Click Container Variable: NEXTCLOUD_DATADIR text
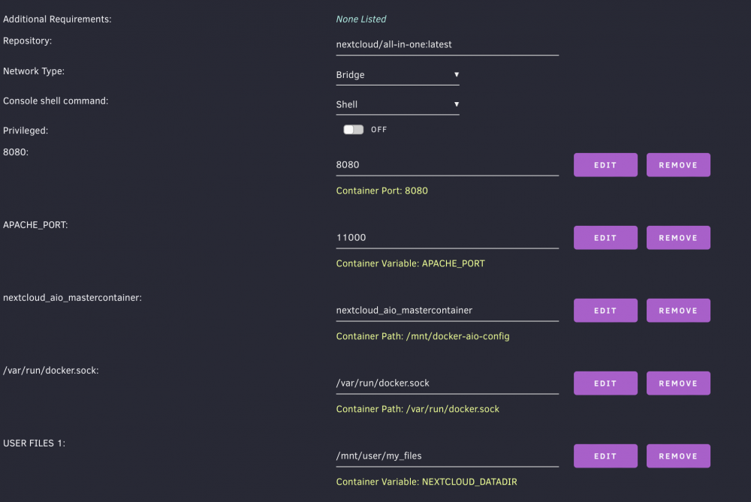751x502 pixels. (x=427, y=482)
